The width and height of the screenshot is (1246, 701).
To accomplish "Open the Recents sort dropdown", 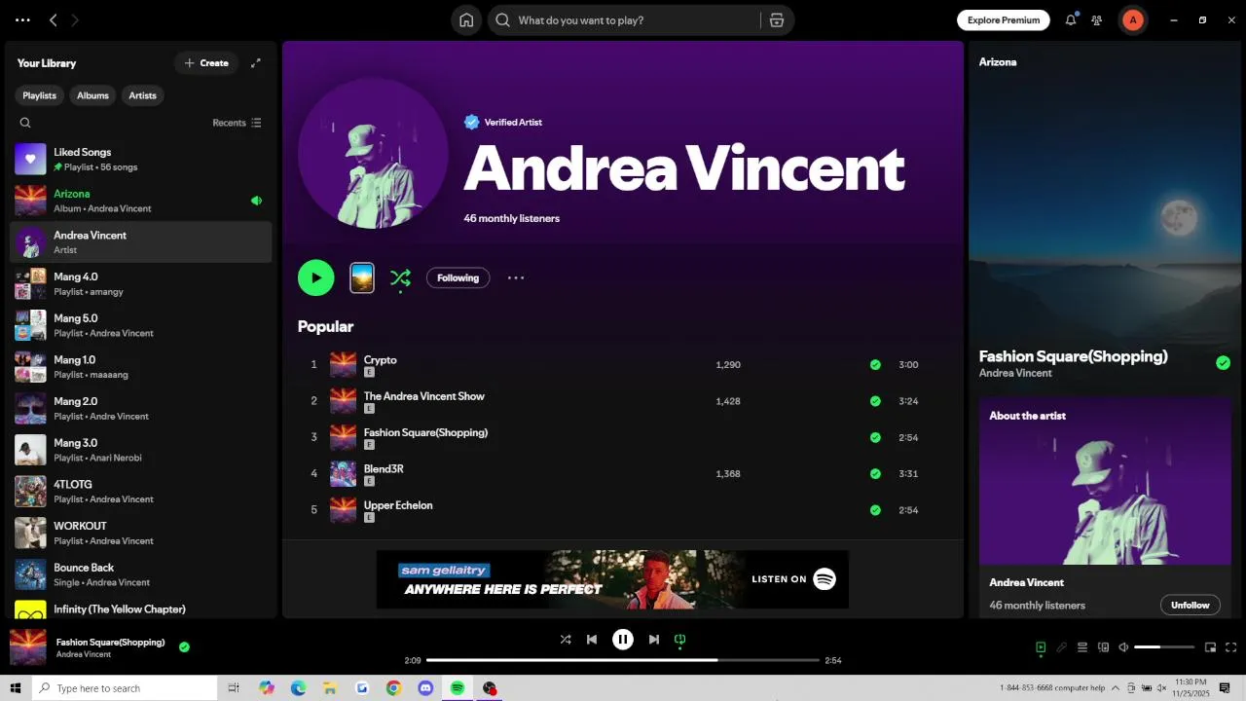I will click(x=237, y=123).
